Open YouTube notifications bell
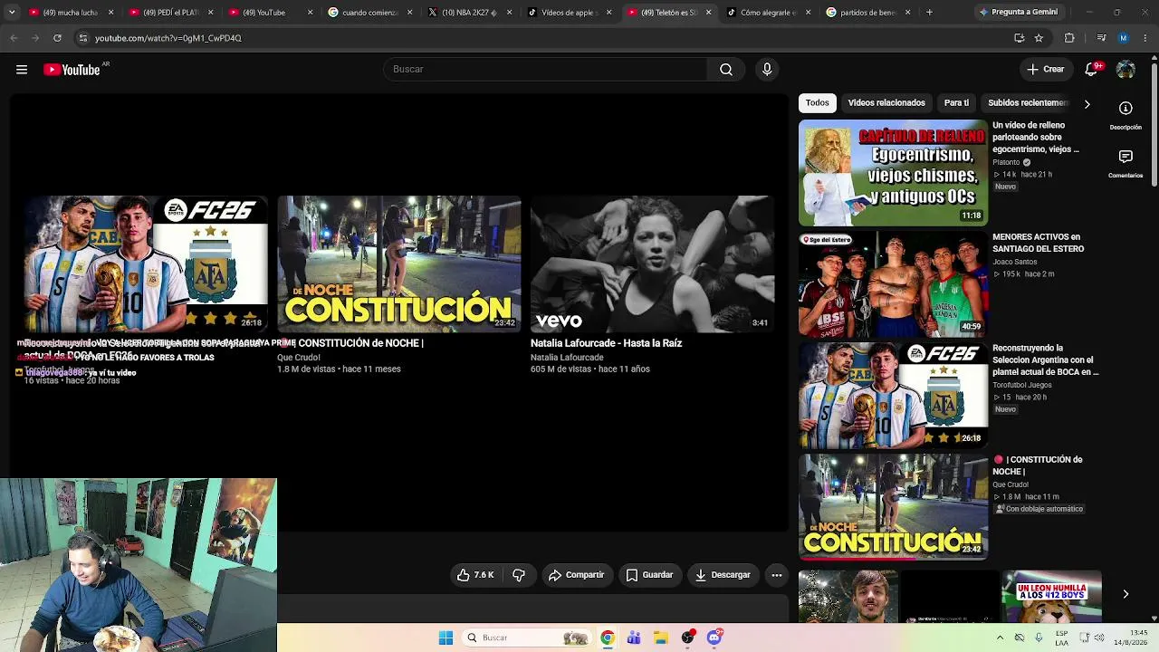The height and width of the screenshot is (652, 1159). [1092, 70]
